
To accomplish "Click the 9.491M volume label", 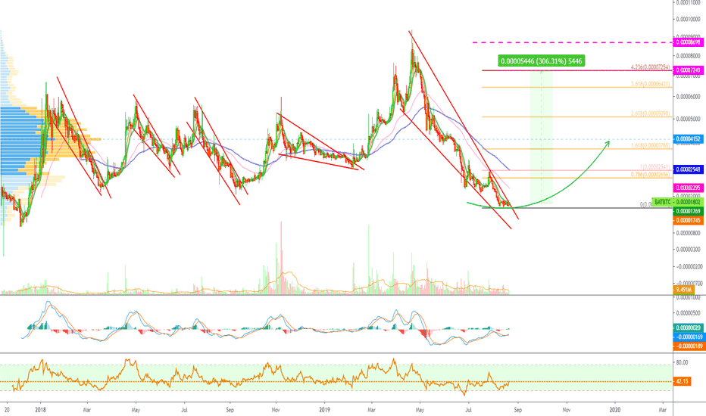I will coord(683,290).
